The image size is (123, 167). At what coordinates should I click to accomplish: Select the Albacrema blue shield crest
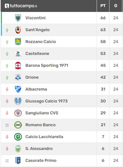(18, 89)
